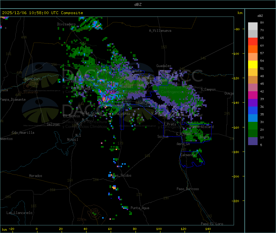Select the Bowen label
Image resolution: width=276 pixels, height=233 pixels.
(204, 137)
